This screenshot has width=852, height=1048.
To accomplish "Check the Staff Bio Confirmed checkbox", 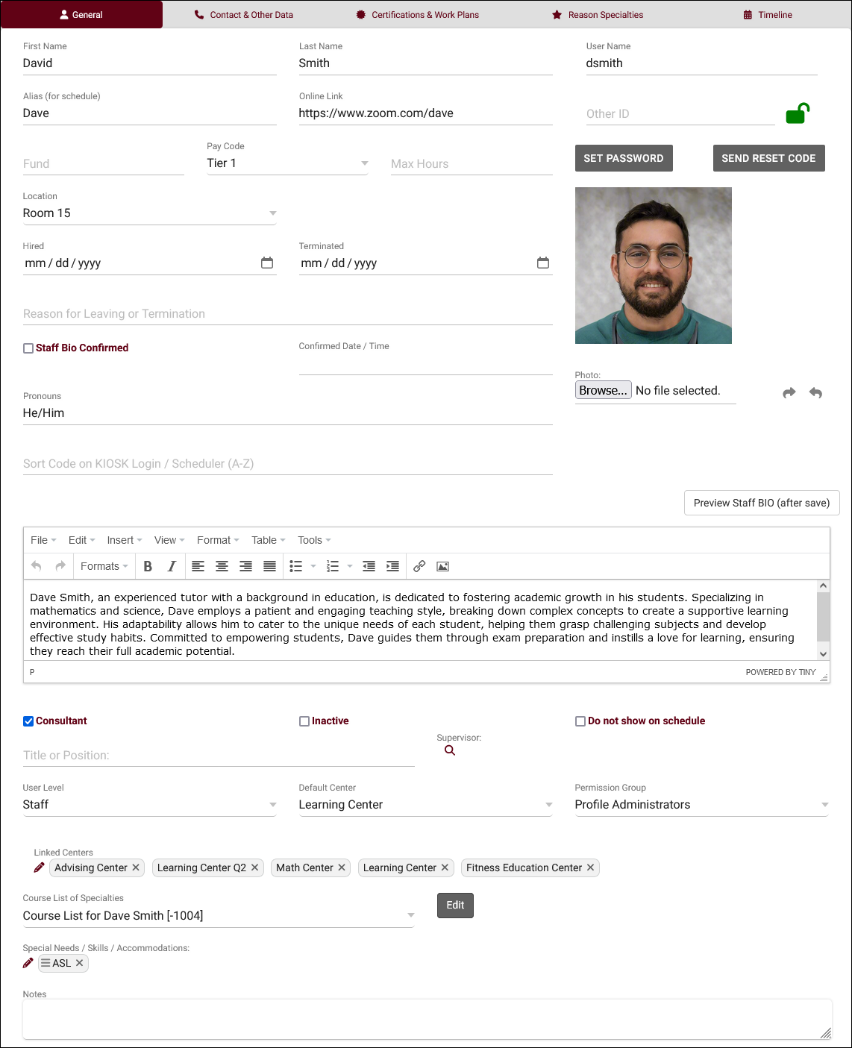I will pos(28,348).
